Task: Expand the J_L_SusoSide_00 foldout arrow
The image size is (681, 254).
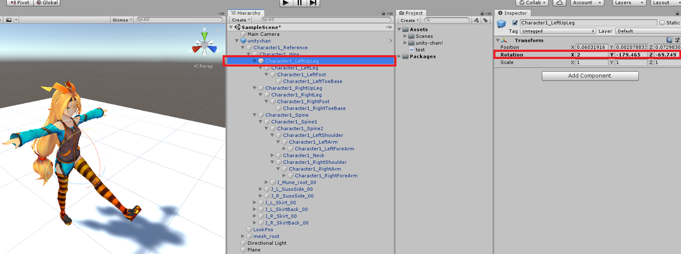Action: 261,189
